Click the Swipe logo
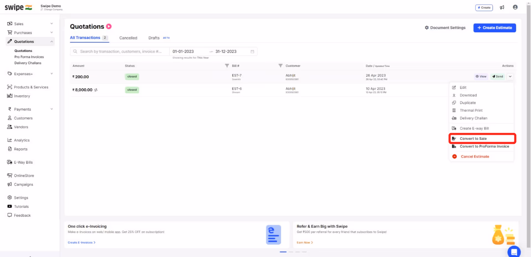Screen dimensions: 531x257 (18, 7)
